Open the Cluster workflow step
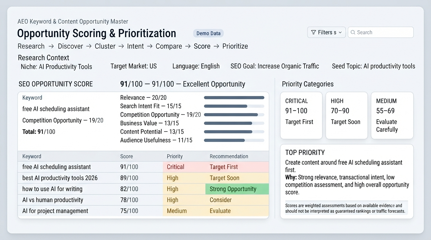The image size is (431, 240). point(105,46)
